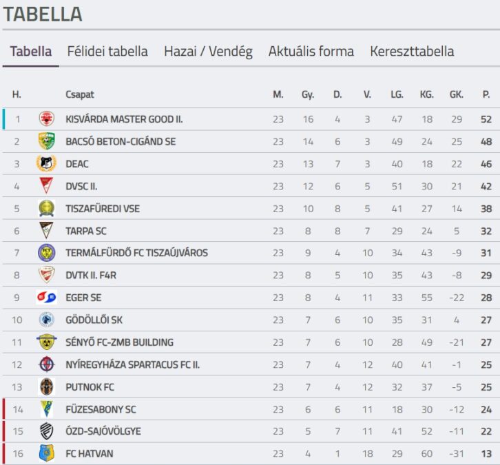Open Termálfürdő FC Tiszaújváros team page
The image size is (500, 465).
click(137, 253)
